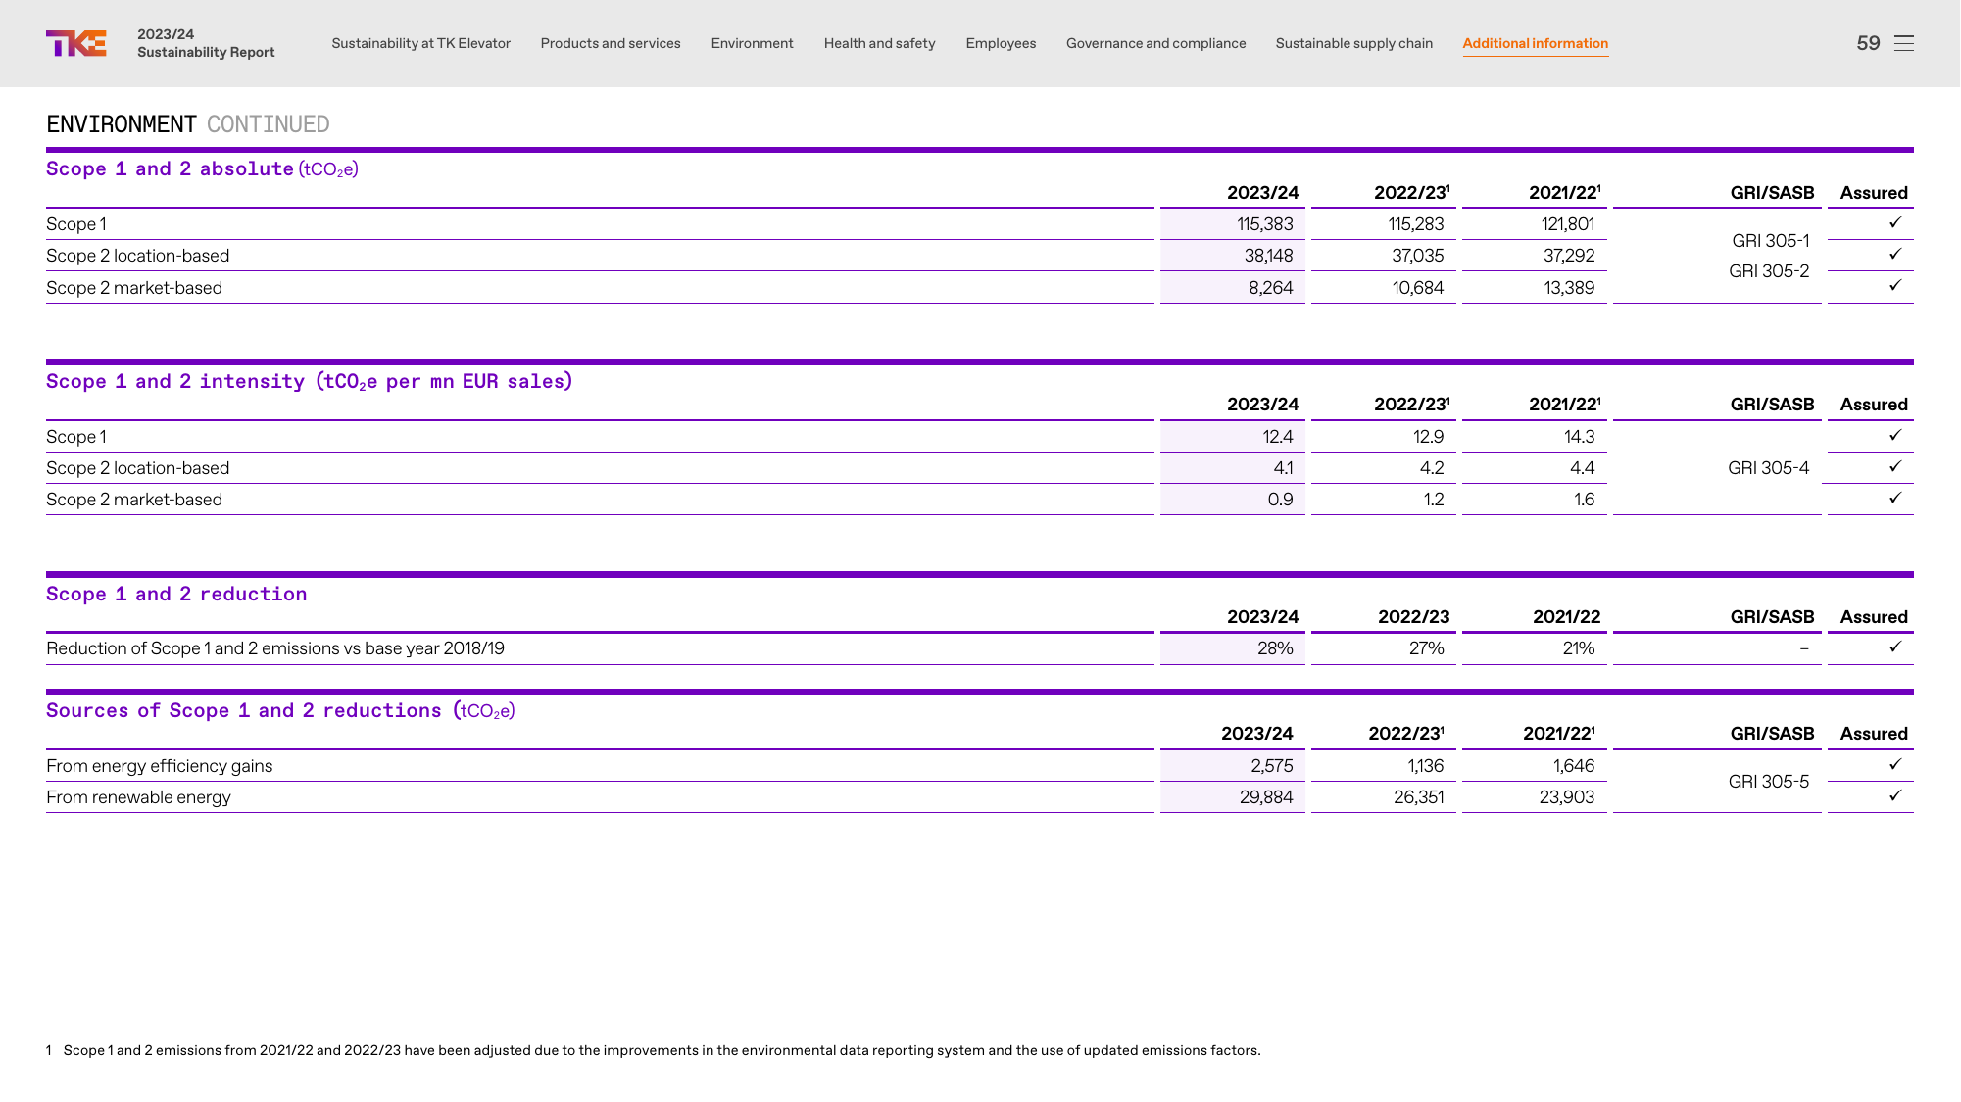Click the GRI 305-4 reference
The width and height of the screenshot is (1961, 1102).
tap(1768, 468)
